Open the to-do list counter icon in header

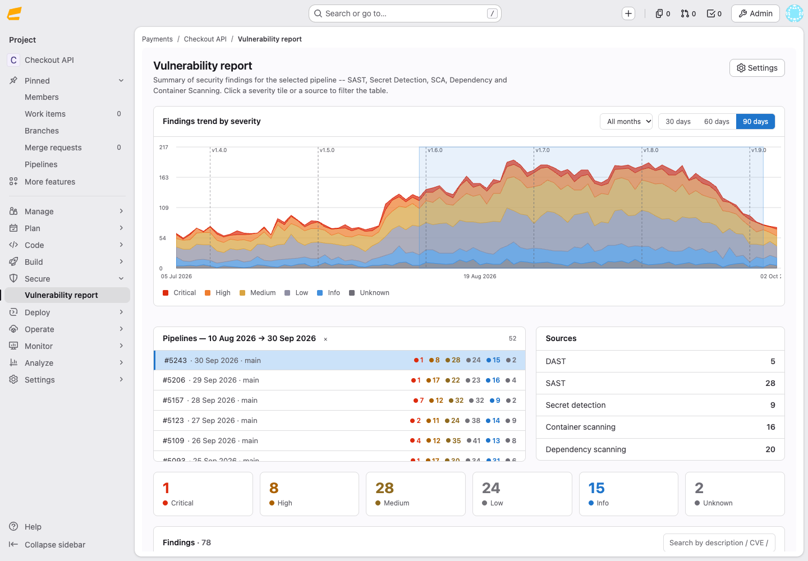click(x=714, y=13)
